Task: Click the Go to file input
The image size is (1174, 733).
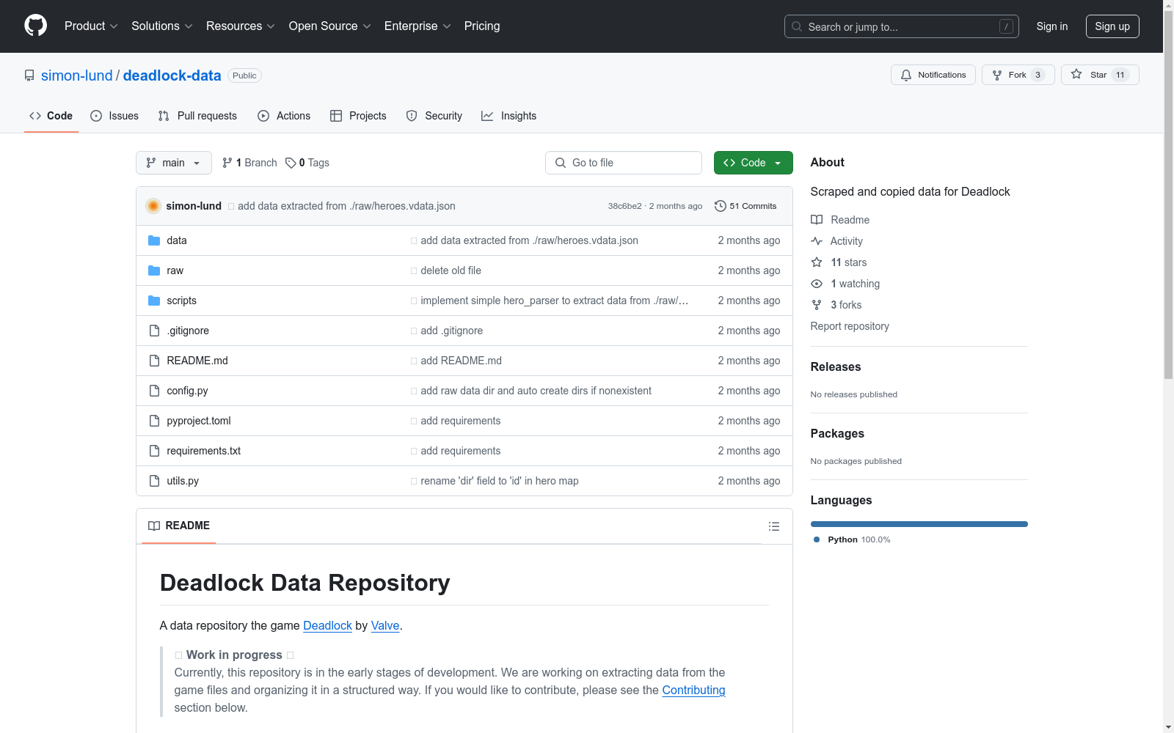Action: (x=624, y=163)
